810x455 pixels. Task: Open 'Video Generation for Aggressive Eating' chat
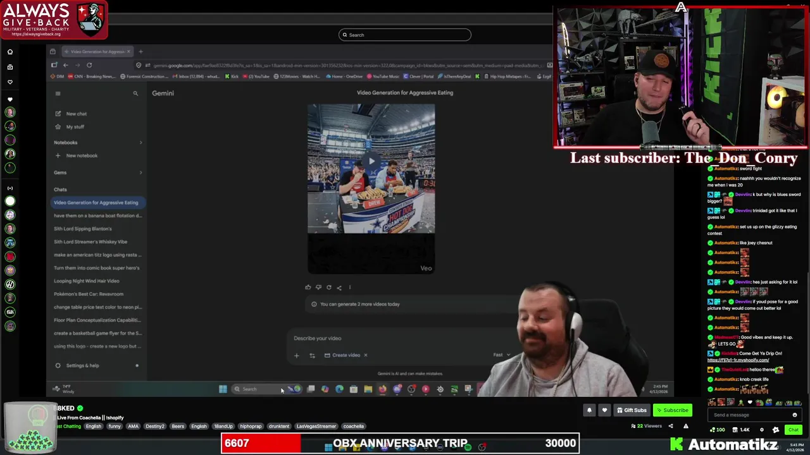(98, 203)
